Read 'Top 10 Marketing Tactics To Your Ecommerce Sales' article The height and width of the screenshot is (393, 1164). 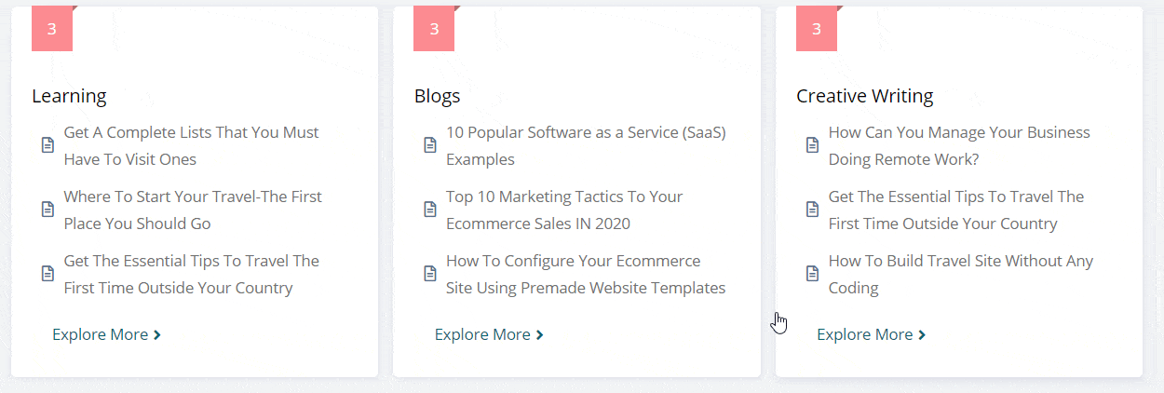click(x=564, y=210)
